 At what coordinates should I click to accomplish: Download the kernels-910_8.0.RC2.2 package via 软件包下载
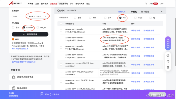pyautogui.click(x=136, y=48)
